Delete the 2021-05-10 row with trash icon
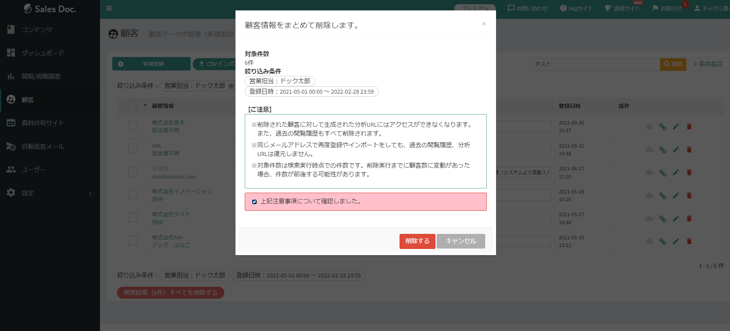 tap(689, 241)
